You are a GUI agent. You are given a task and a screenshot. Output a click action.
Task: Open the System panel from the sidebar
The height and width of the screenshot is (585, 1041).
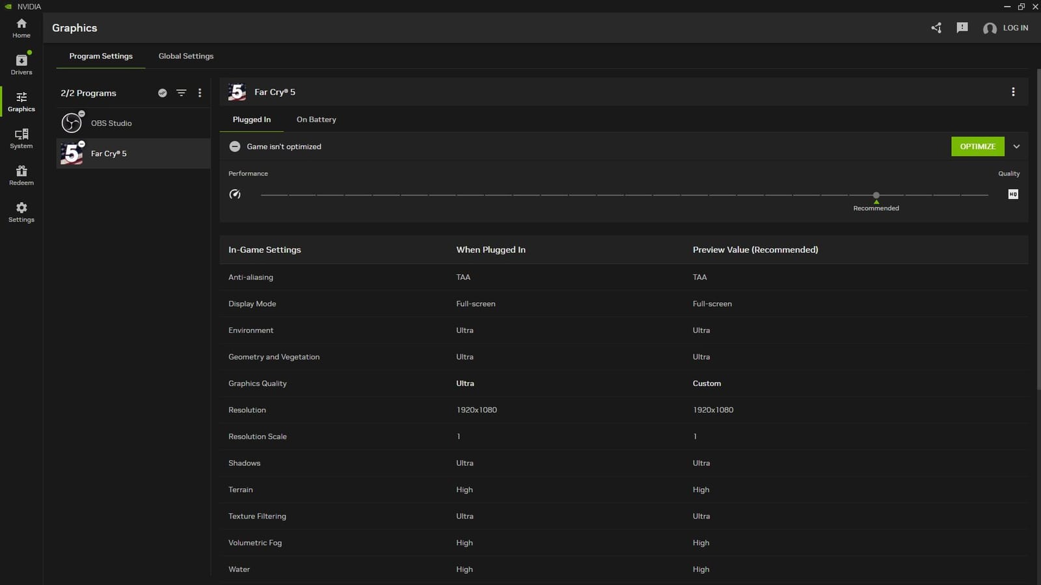coord(21,138)
